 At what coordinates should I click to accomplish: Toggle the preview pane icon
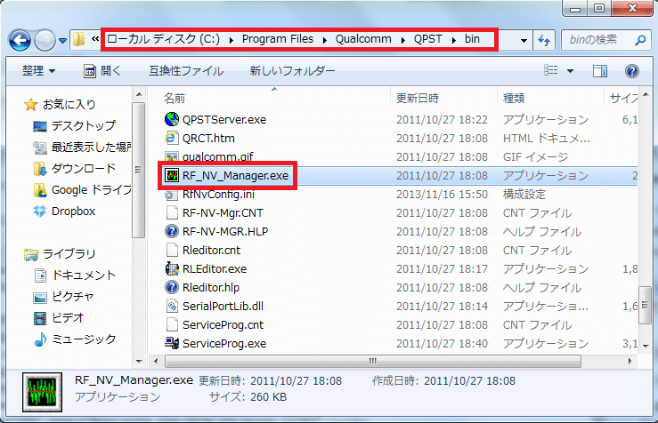(600, 71)
